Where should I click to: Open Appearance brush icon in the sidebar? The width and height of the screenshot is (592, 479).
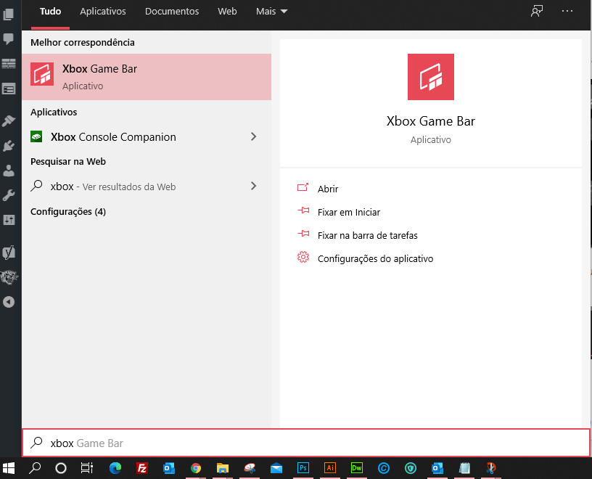[8, 121]
